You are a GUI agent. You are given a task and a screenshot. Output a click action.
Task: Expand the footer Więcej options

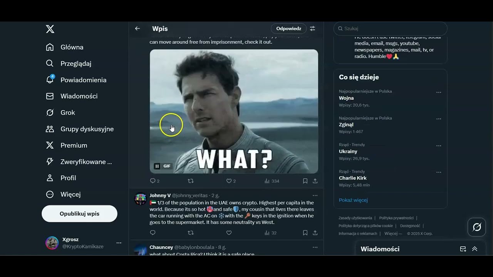pyautogui.click(x=393, y=234)
